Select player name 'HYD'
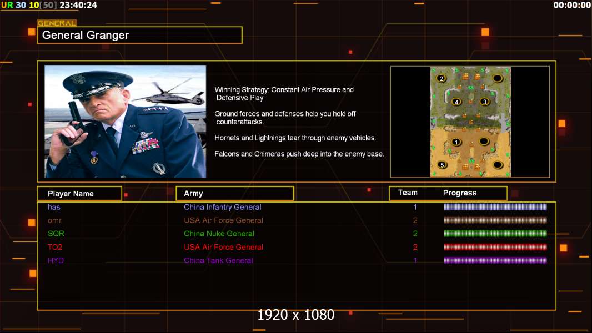The image size is (592, 333). tap(56, 260)
